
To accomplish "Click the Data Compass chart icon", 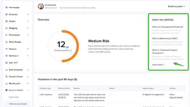I will 7,70.
